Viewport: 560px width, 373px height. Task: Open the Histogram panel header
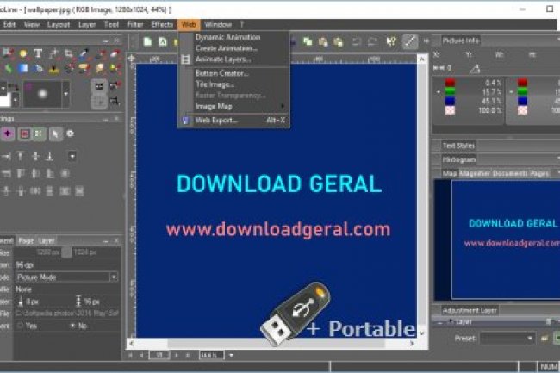click(x=459, y=159)
